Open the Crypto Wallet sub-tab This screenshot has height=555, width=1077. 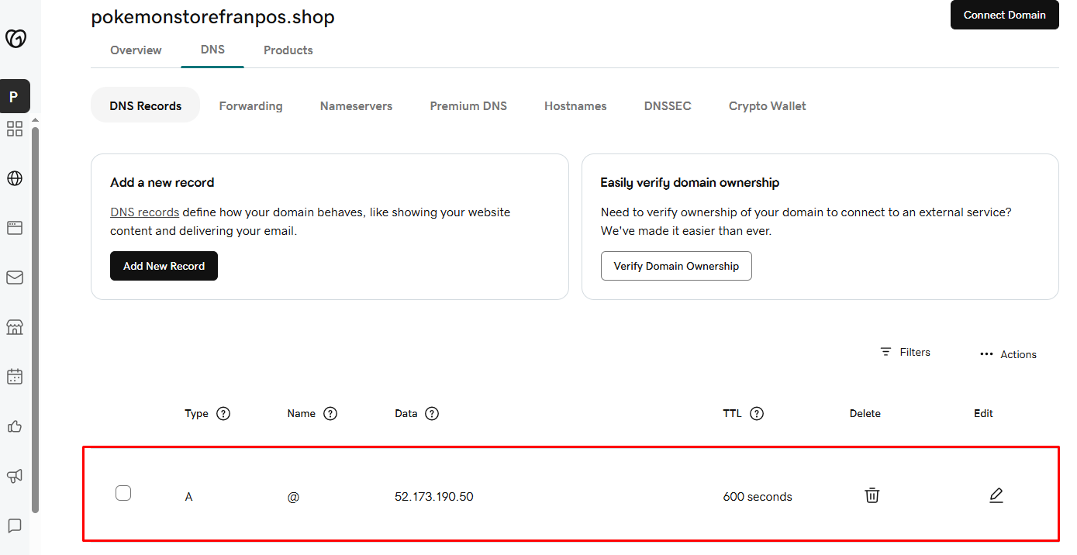768,106
